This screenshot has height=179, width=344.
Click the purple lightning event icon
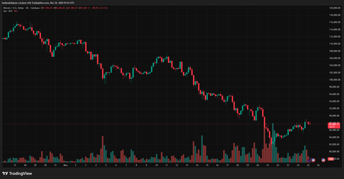point(309,160)
